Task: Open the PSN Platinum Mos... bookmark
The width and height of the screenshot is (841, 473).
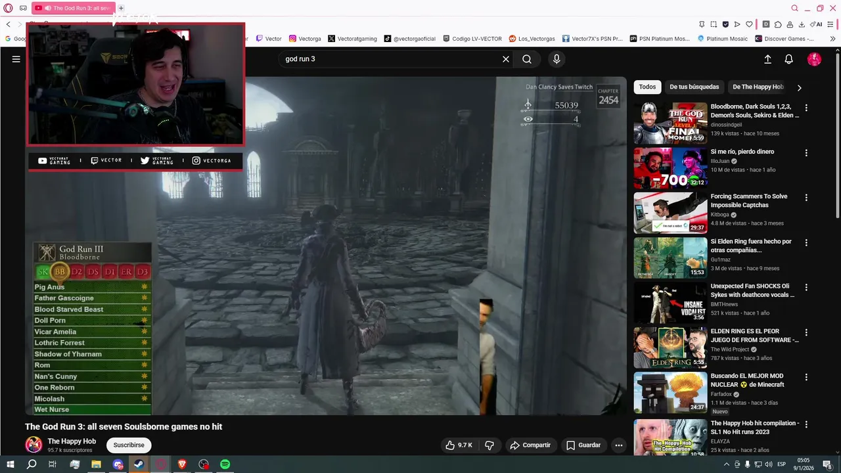Action: [x=660, y=39]
